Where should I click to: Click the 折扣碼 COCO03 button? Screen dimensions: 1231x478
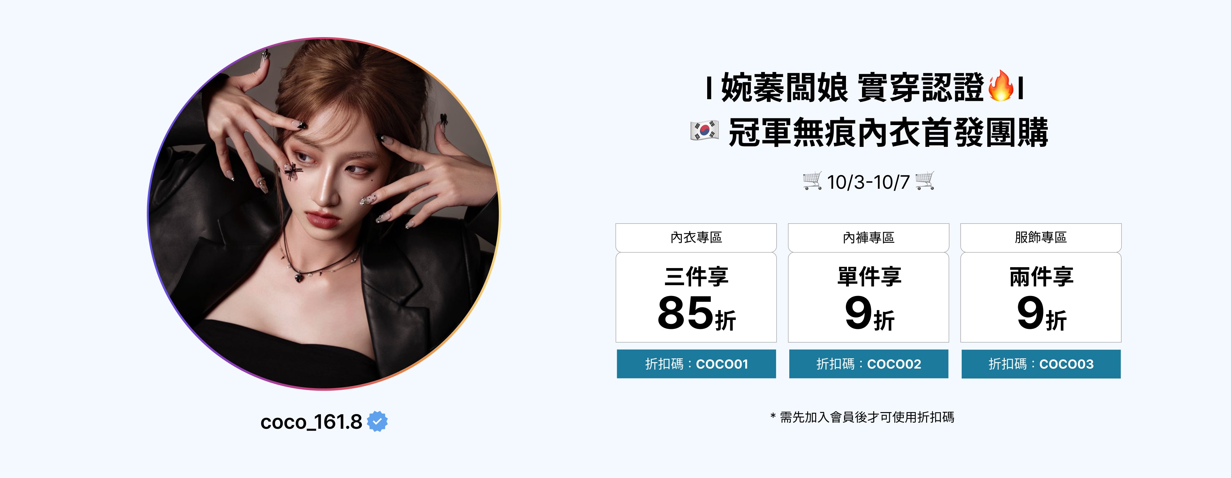pos(1041,364)
